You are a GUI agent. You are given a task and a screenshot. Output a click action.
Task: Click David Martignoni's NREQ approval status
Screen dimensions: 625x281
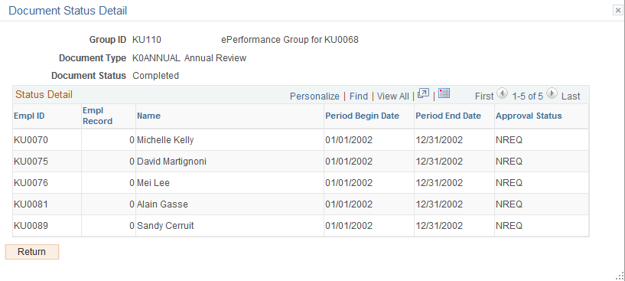[x=509, y=162]
